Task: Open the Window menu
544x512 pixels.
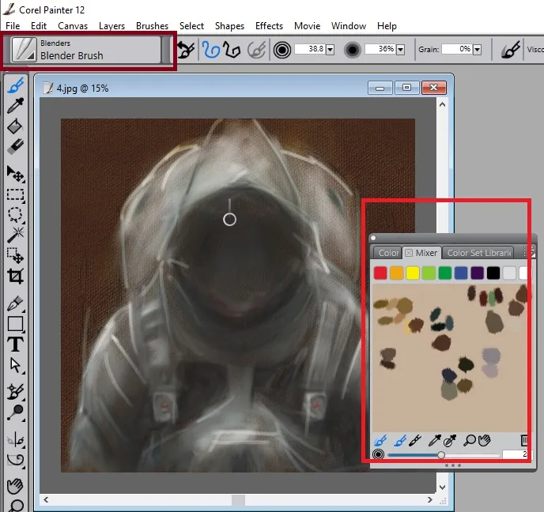Action: (349, 26)
